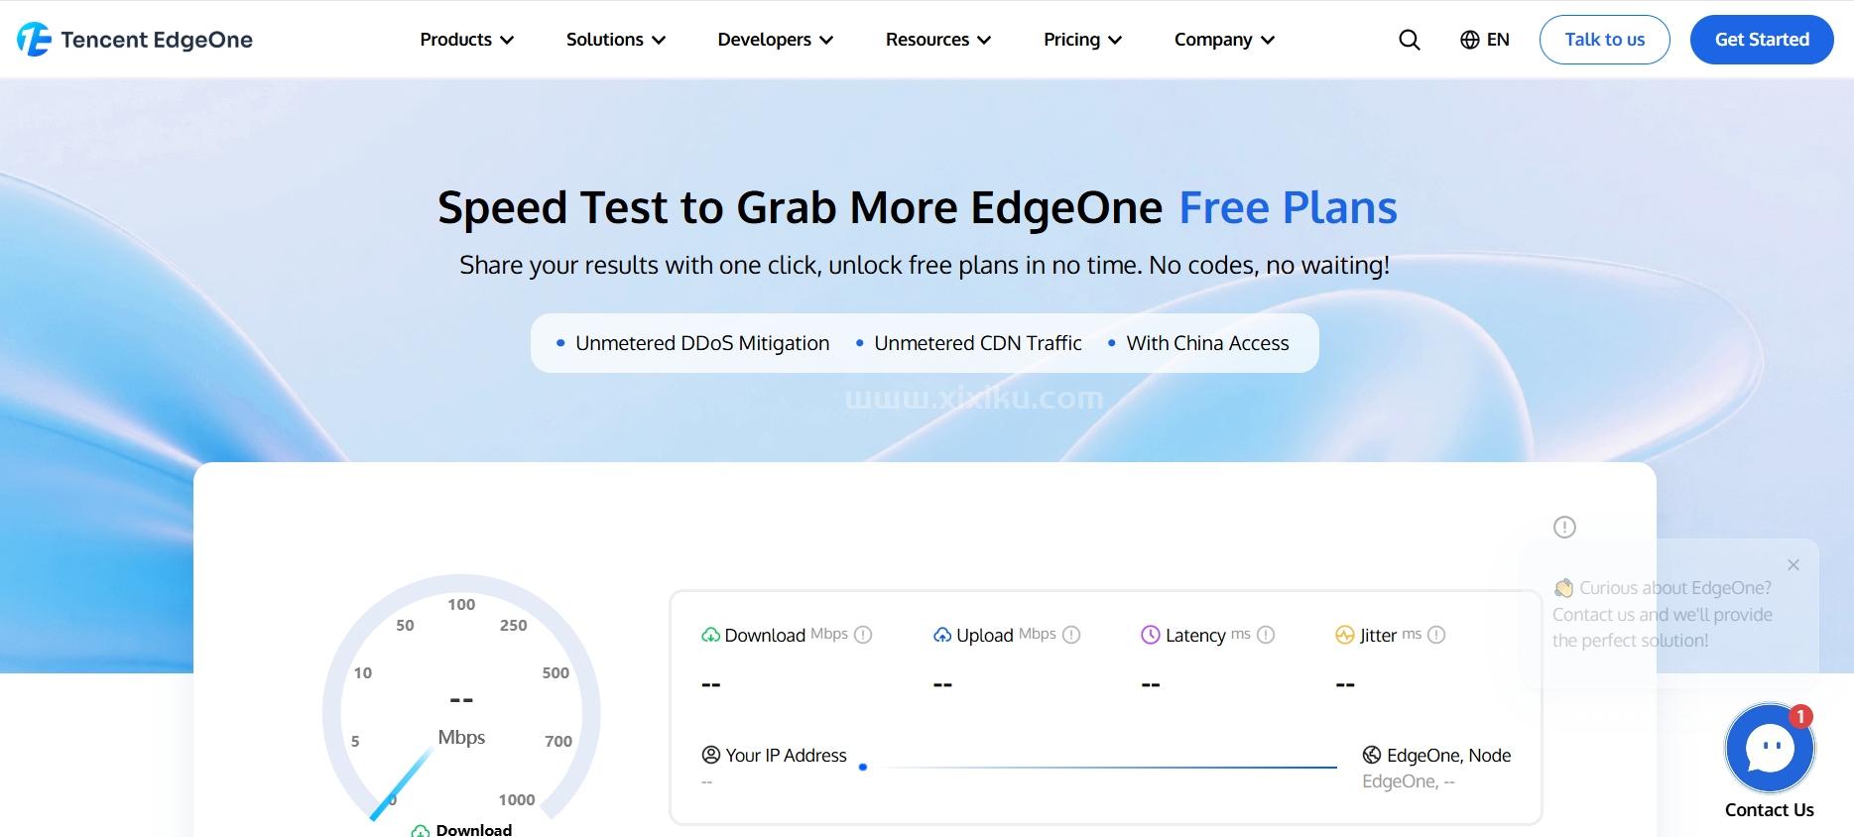Open the Company menu
Screen dimensions: 1854x837
(1223, 40)
